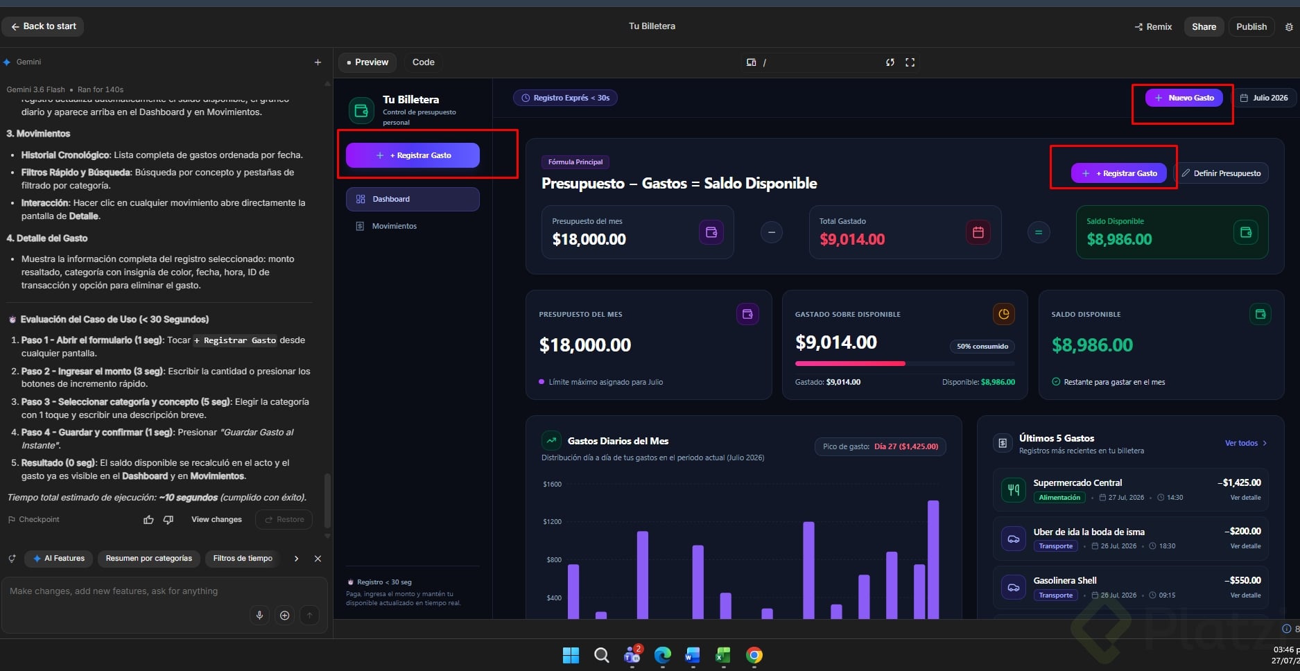Viewport: 1300px width, 671px height.
Task: Click the wallet icon in the green Saldo Disponible box
Action: coord(1246,232)
